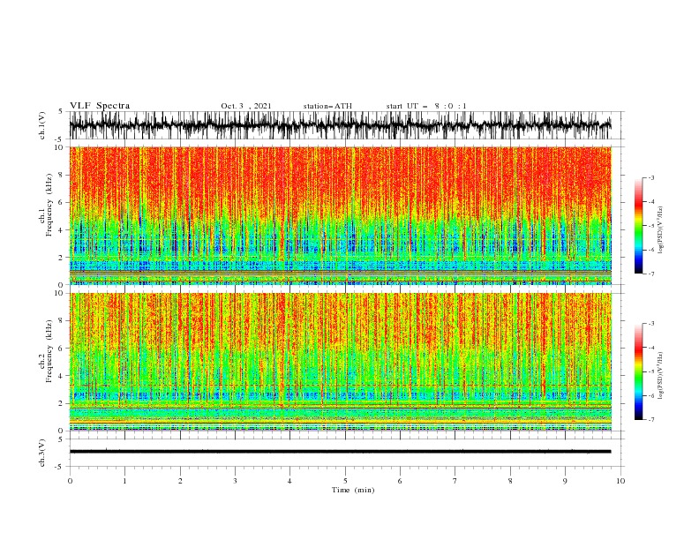This screenshot has width=699, height=540.
Task: Click the "Time (min)" axis label
Action: click(x=353, y=490)
